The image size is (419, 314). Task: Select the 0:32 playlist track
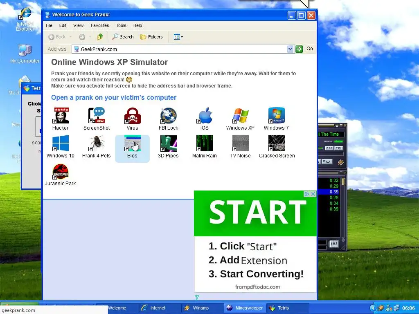[329, 180]
